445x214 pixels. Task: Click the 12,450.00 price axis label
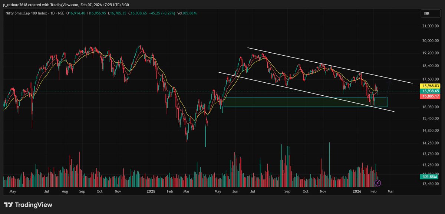tap(430, 183)
